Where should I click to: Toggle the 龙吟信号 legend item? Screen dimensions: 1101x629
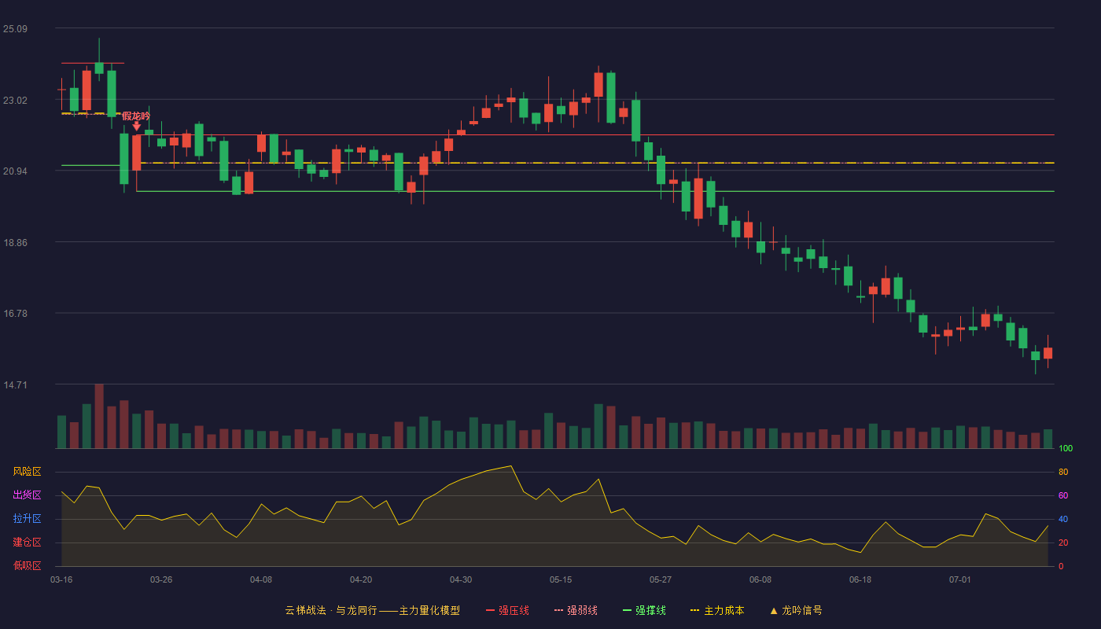pyautogui.click(x=796, y=610)
